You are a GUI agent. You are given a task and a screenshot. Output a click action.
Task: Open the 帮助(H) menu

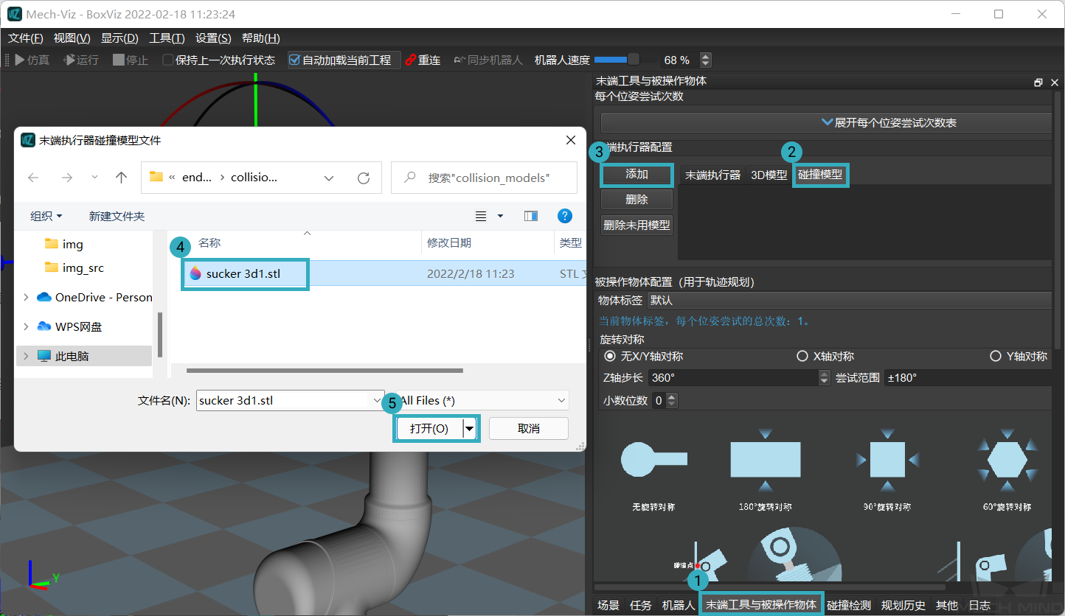261,38
